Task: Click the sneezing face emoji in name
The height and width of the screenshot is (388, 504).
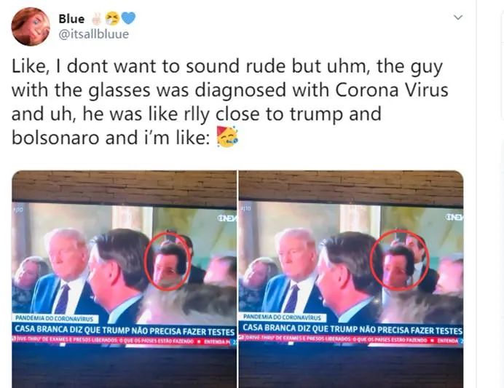Action: tap(112, 19)
